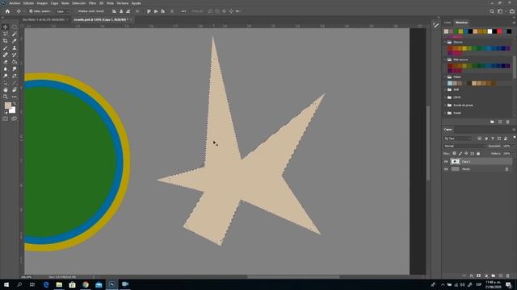Select the Rectangular Marquee tool

click(x=15, y=27)
